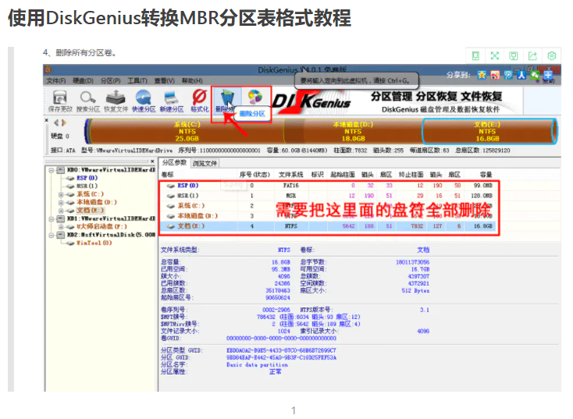Open the 工具(T) menu
Screen dimensions: 573x419
pos(137,80)
